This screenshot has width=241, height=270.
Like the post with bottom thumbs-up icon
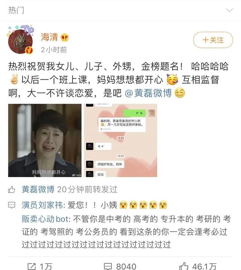(x=184, y=266)
